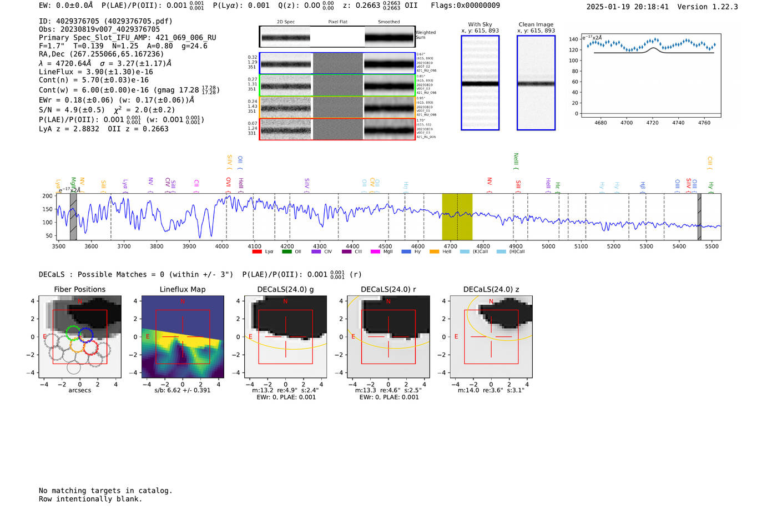Click the s/b: 6.62 +/- 0.391 caption
The image size is (777, 529).
(183, 390)
